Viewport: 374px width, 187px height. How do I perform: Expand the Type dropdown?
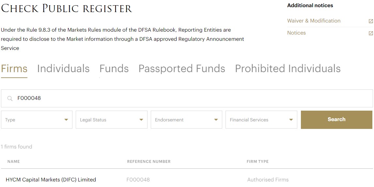[37, 120]
